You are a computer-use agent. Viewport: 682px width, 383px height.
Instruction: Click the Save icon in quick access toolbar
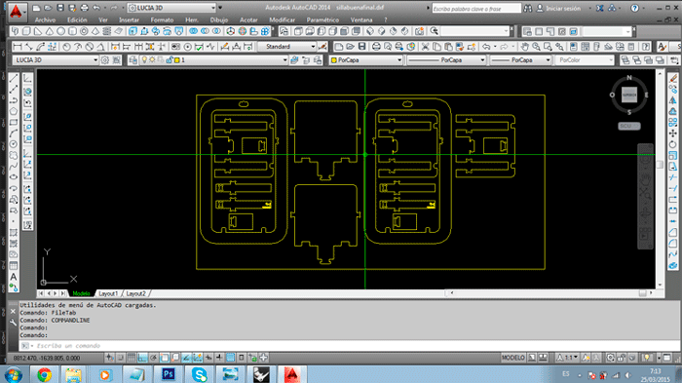(60, 8)
